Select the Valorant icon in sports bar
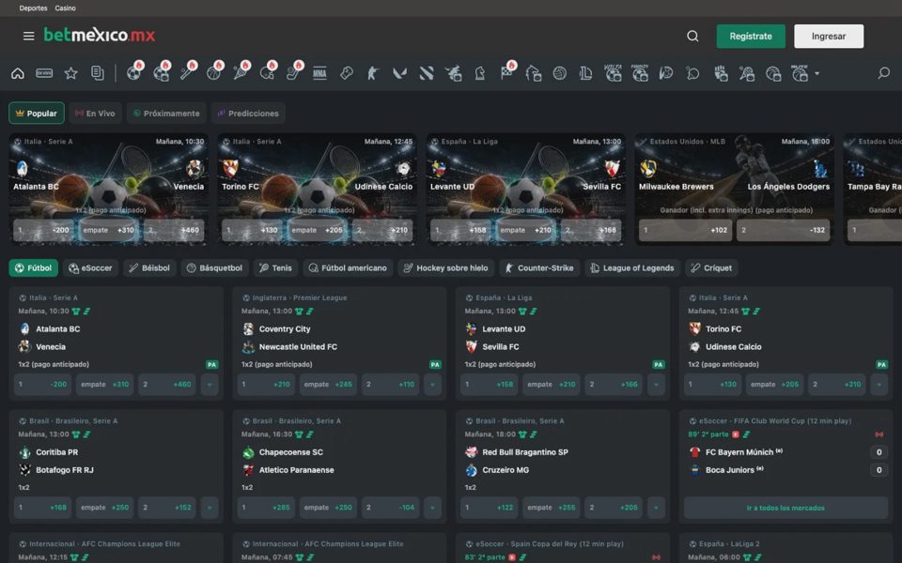902x563 pixels. point(400,73)
